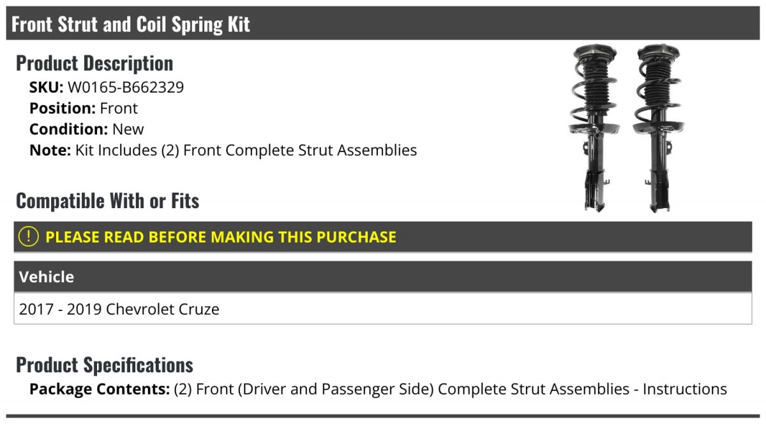The image size is (766, 424).
Task: Click the Note about kit contents
Action: click(223, 151)
